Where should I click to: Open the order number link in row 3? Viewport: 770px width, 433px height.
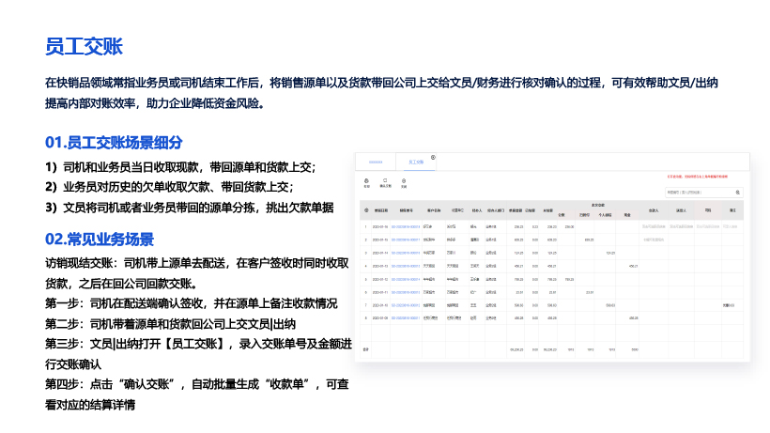[x=407, y=253]
